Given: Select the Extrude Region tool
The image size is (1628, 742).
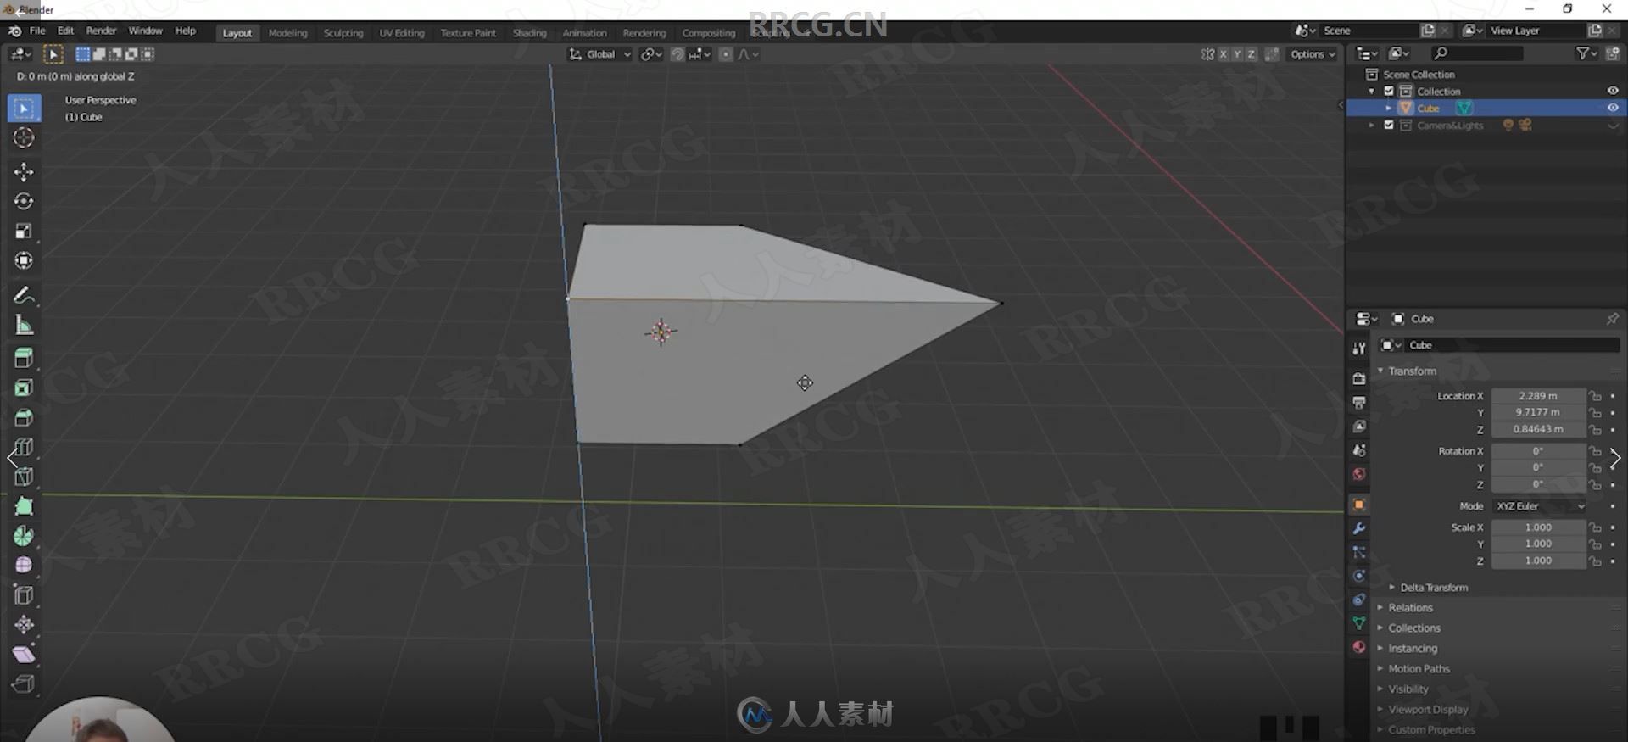Looking at the screenshot, I should [x=24, y=359].
